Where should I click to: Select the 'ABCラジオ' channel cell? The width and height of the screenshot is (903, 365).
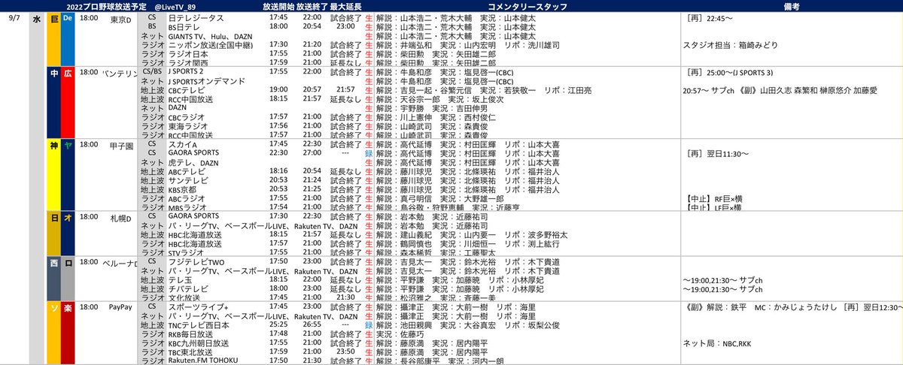(x=185, y=199)
